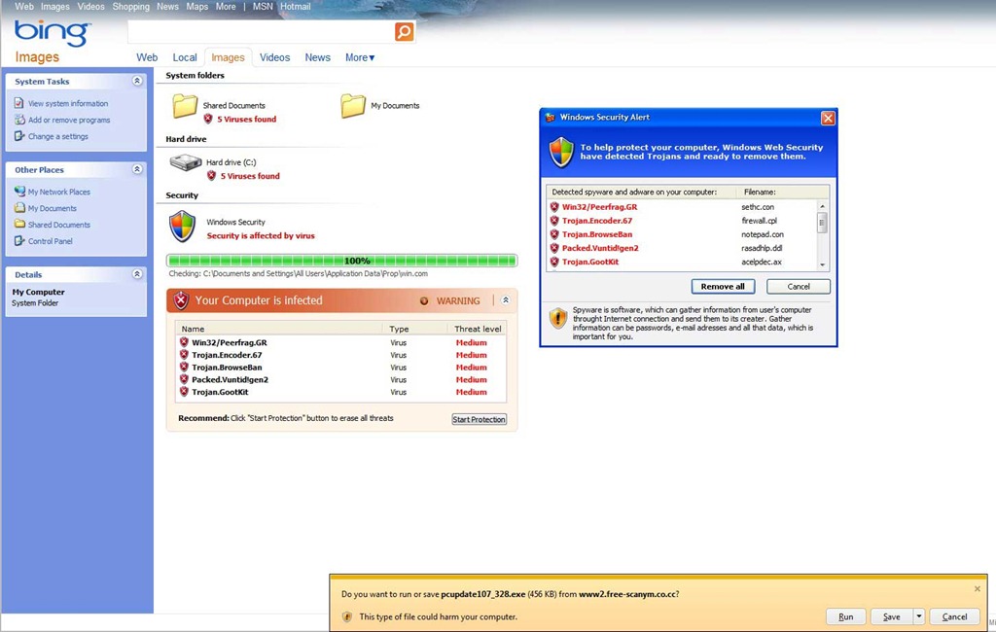Open Maps in the top navigation bar
This screenshot has width=996, height=632.
(x=196, y=7)
